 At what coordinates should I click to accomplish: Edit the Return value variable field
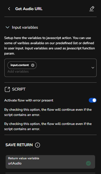[50, 162]
